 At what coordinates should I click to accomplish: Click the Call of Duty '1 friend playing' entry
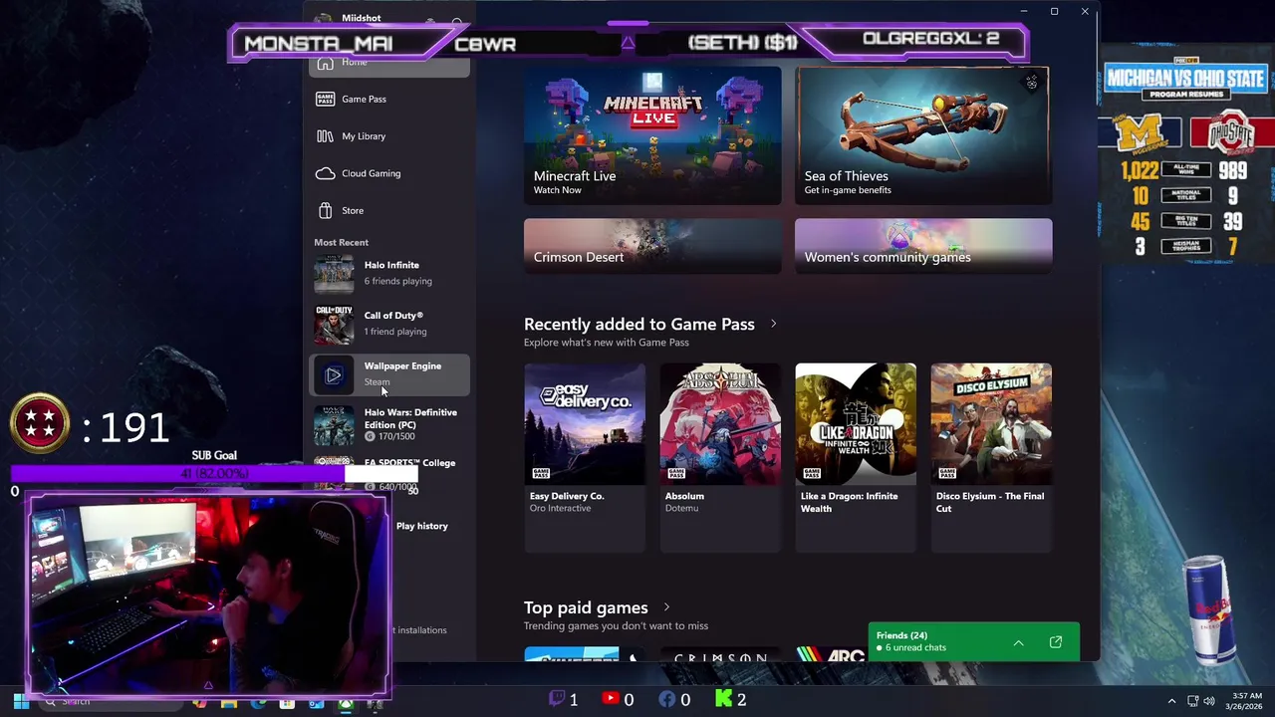point(389,325)
